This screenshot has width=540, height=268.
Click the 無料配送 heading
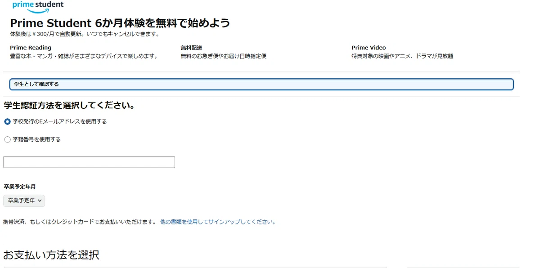click(191, 48)
